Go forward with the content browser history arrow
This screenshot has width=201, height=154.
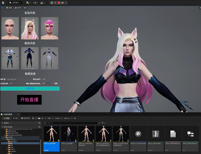click(x=36, y=118)
